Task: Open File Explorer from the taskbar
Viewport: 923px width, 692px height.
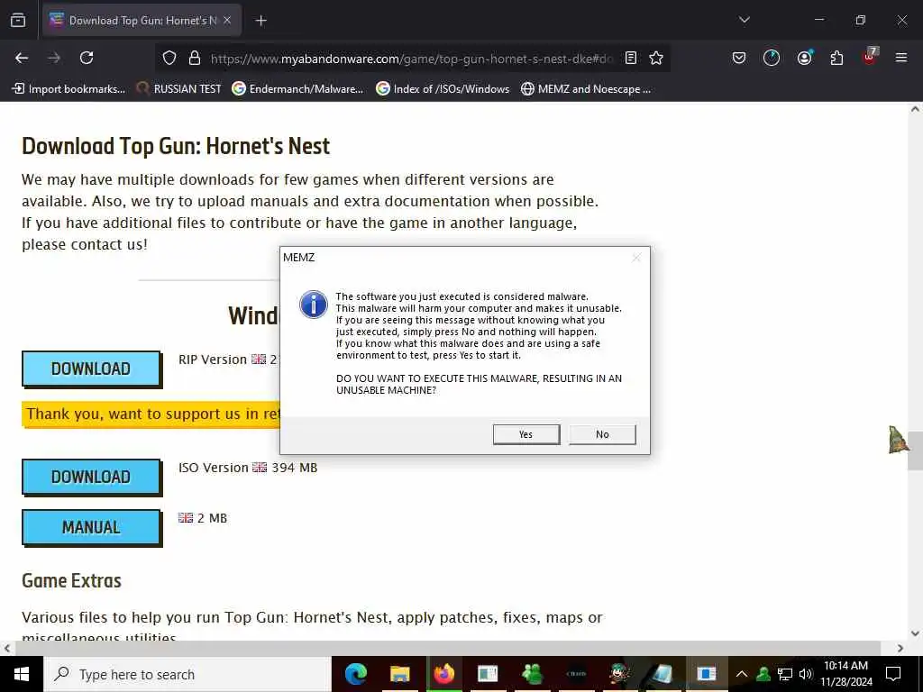Action: [x=399, y=674]
